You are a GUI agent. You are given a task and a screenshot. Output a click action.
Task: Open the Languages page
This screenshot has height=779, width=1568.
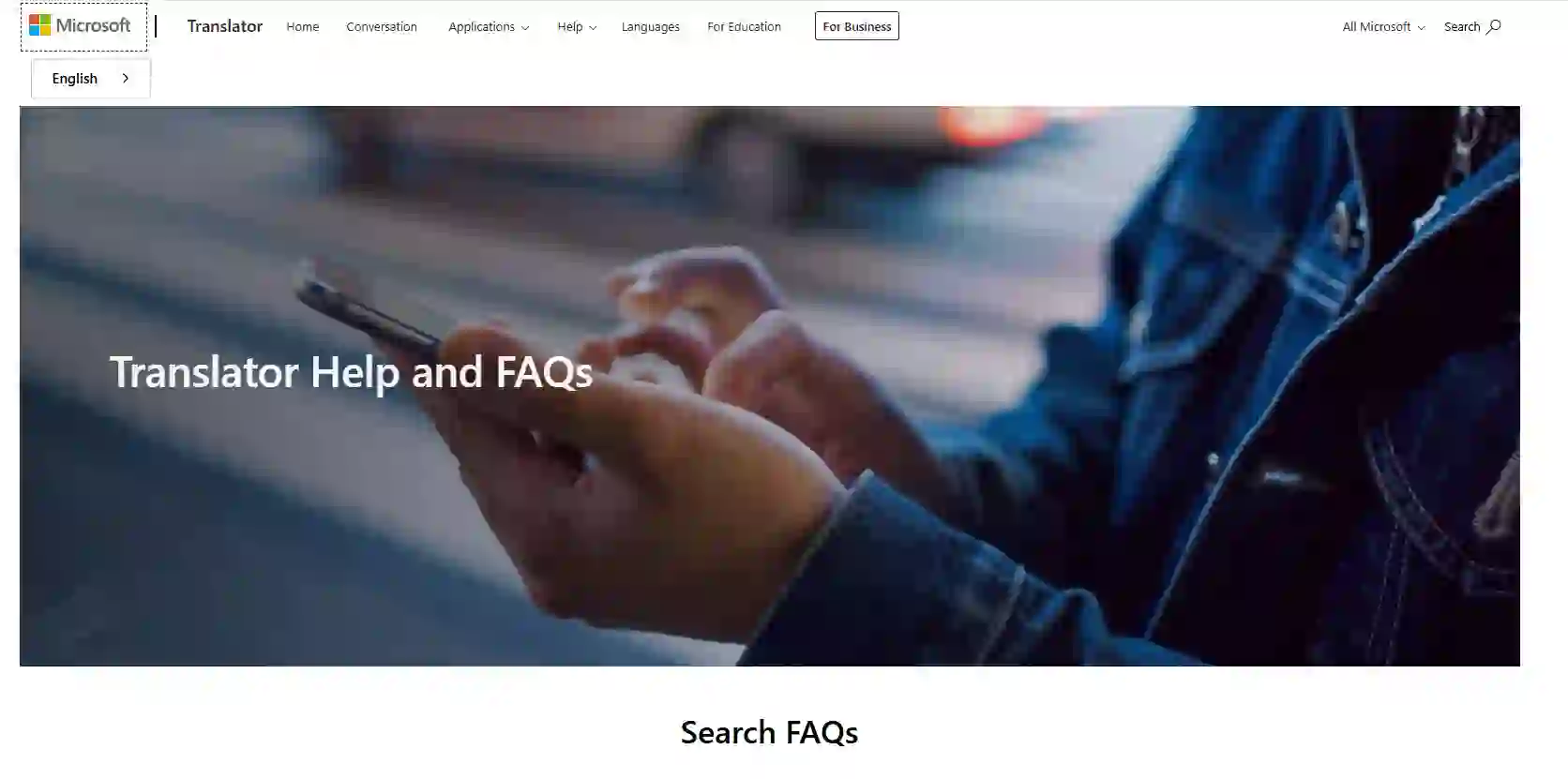[x=651, y=27]
